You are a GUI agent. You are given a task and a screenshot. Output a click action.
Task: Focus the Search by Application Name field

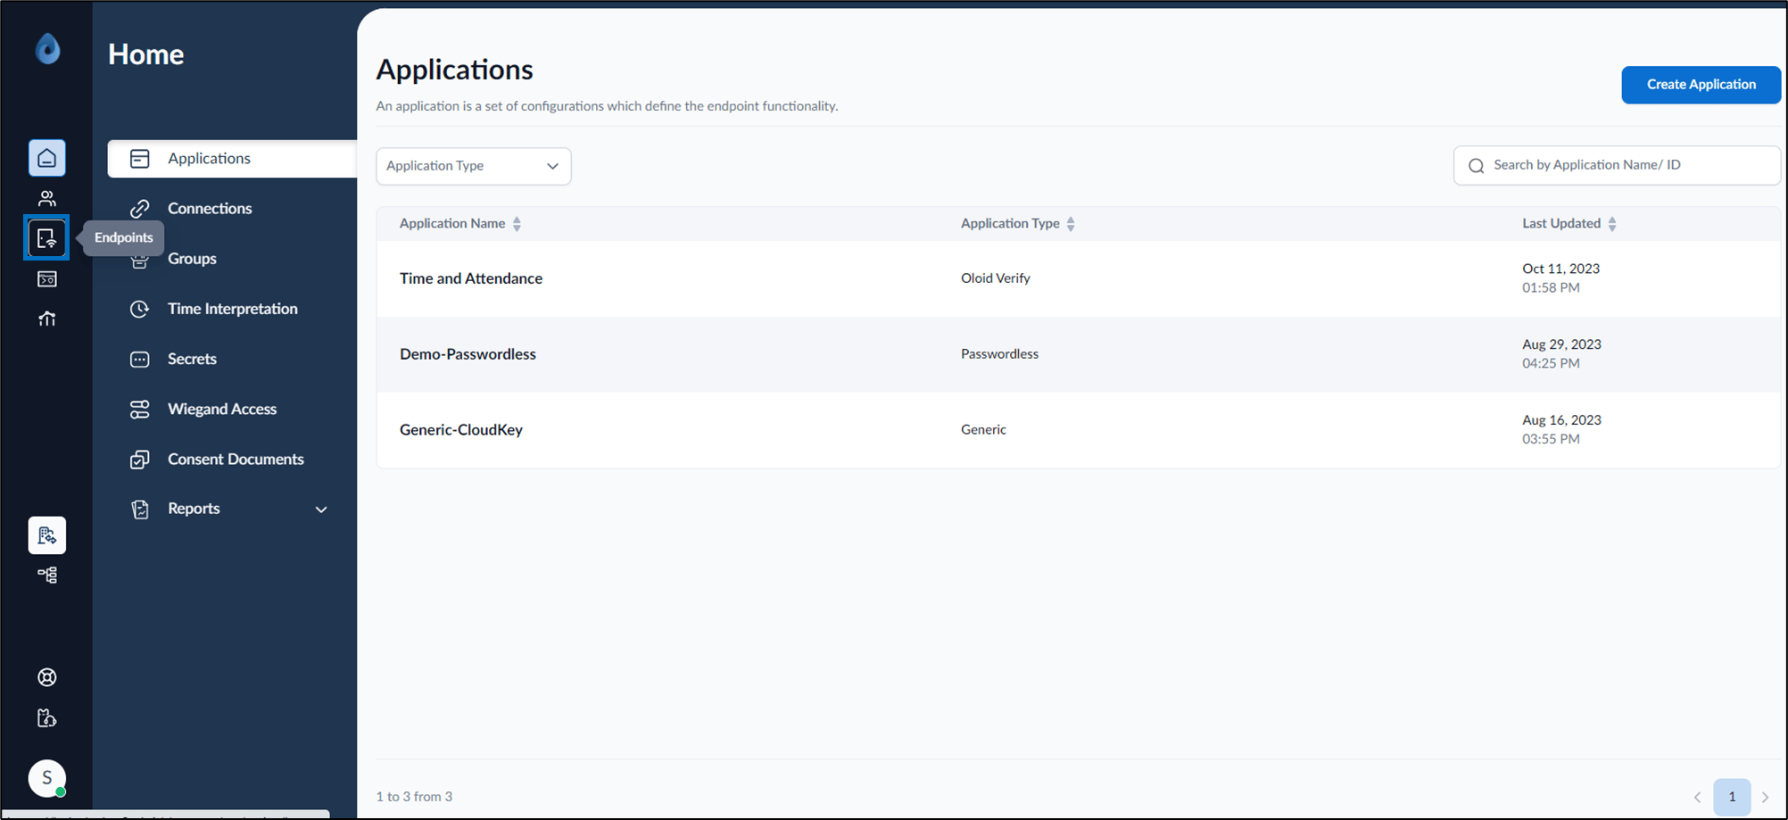click(1617, 165)
